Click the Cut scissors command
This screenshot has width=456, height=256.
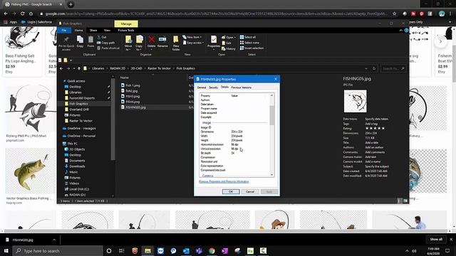(x=102, y=37)
